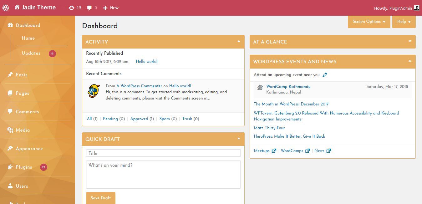Click the PluginAdmin avatar image

(417, 8)
